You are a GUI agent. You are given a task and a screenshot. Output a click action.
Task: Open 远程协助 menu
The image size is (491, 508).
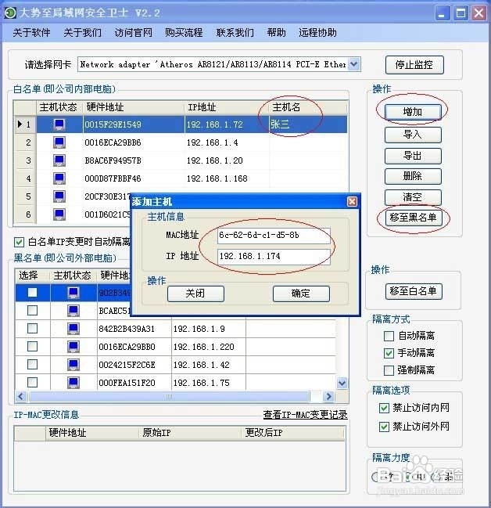(x=317, y=32)
